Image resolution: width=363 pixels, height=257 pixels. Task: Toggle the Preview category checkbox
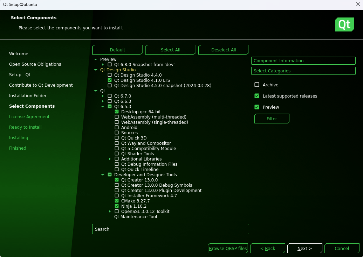(257, 107)
